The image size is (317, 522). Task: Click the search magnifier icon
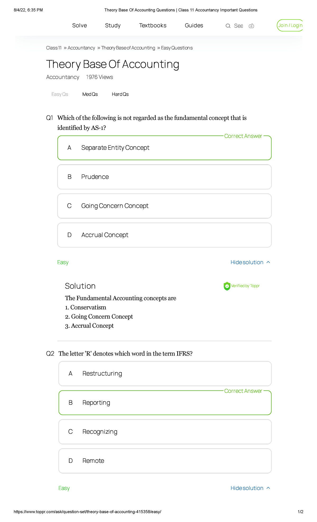pos(228,26)
